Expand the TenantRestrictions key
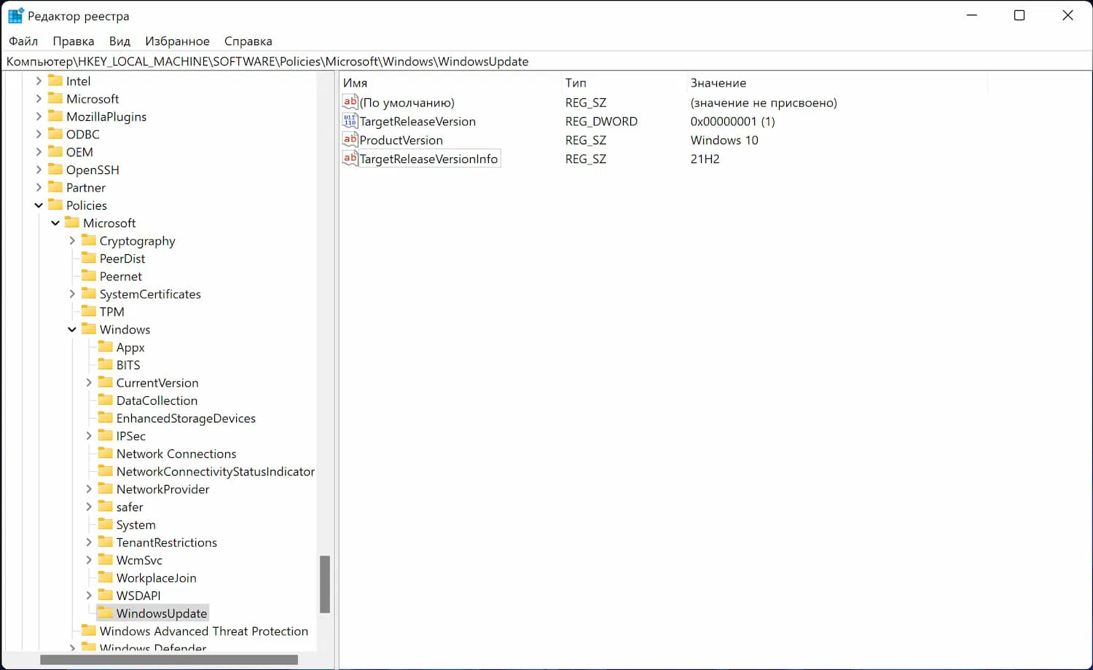Screen dimensions: 1093x670 coord(89,542)
